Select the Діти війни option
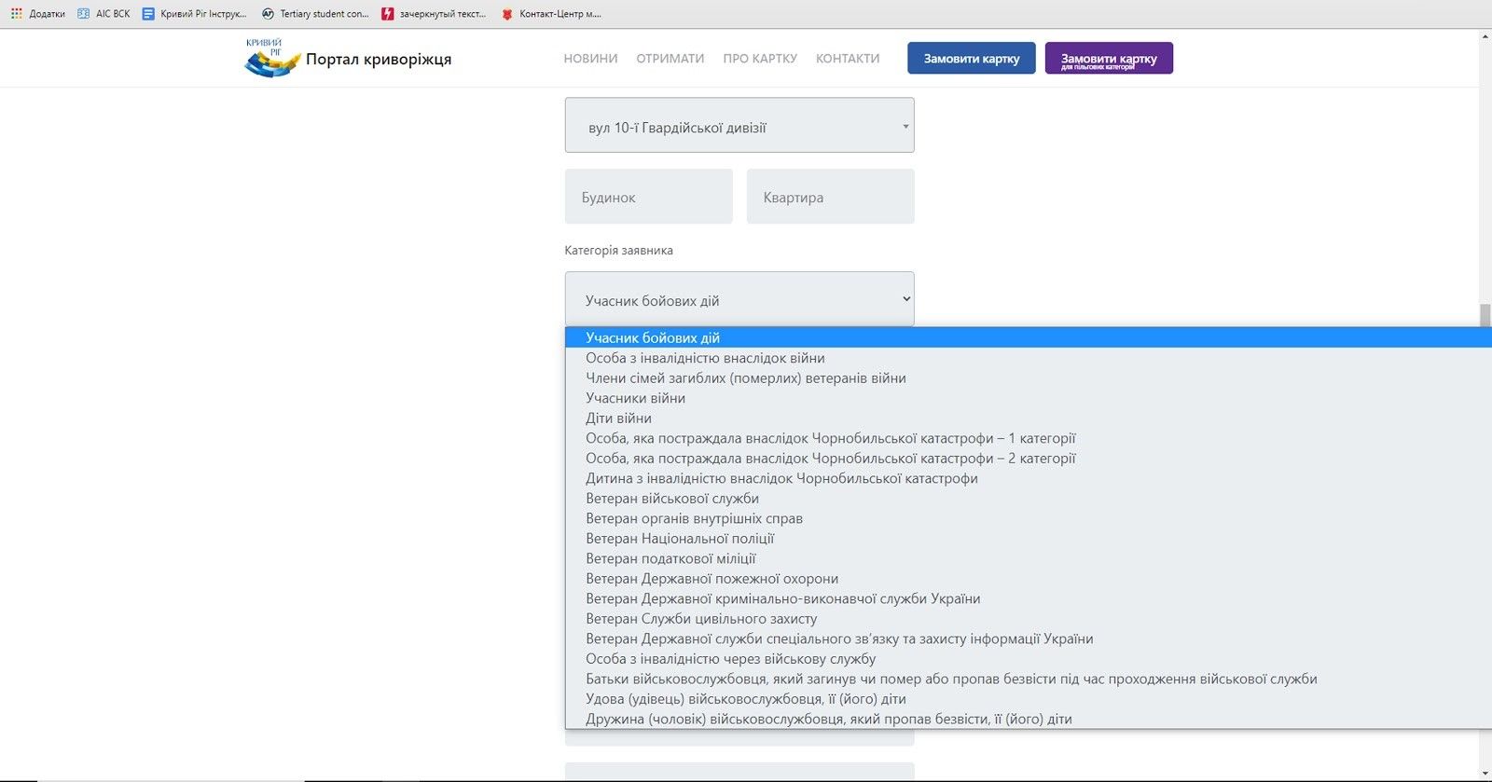 (1028, 418)
